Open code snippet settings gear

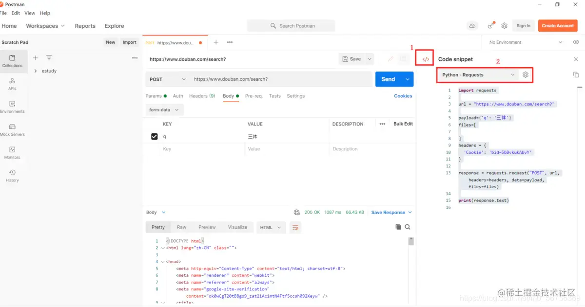pos(525,75)
